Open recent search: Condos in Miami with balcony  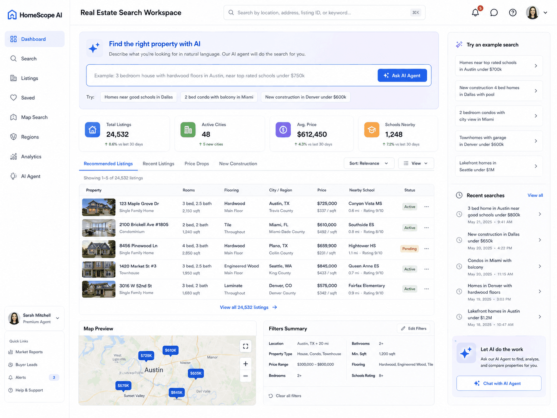click(499, 267)
